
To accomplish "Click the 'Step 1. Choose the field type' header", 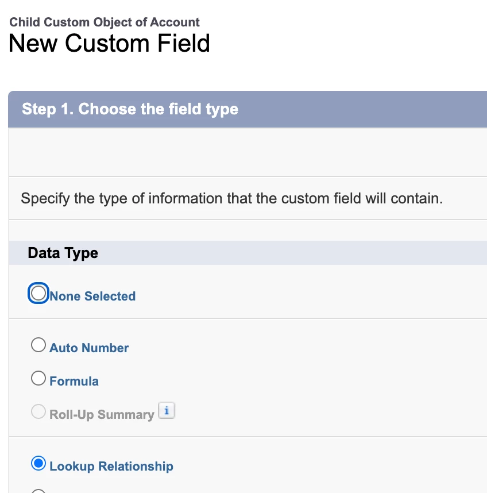I will (130, 109).
